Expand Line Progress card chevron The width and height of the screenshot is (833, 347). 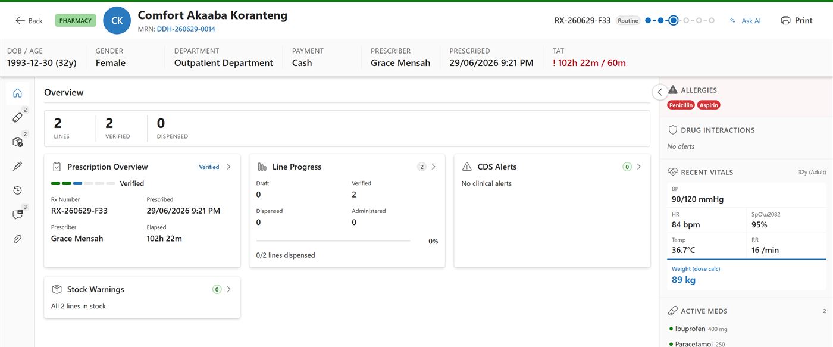[433, 167]
